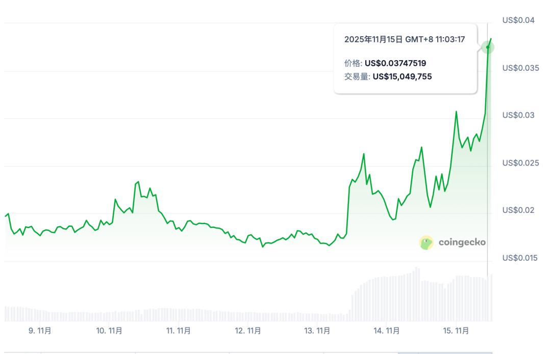
Task: Select the 11. 11月 date label
Action: [x=179, y=331]
